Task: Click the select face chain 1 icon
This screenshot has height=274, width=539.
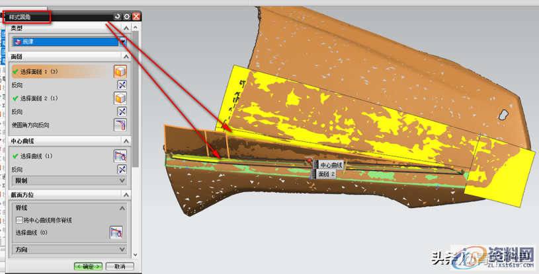Action: click(x=121, y=71)
